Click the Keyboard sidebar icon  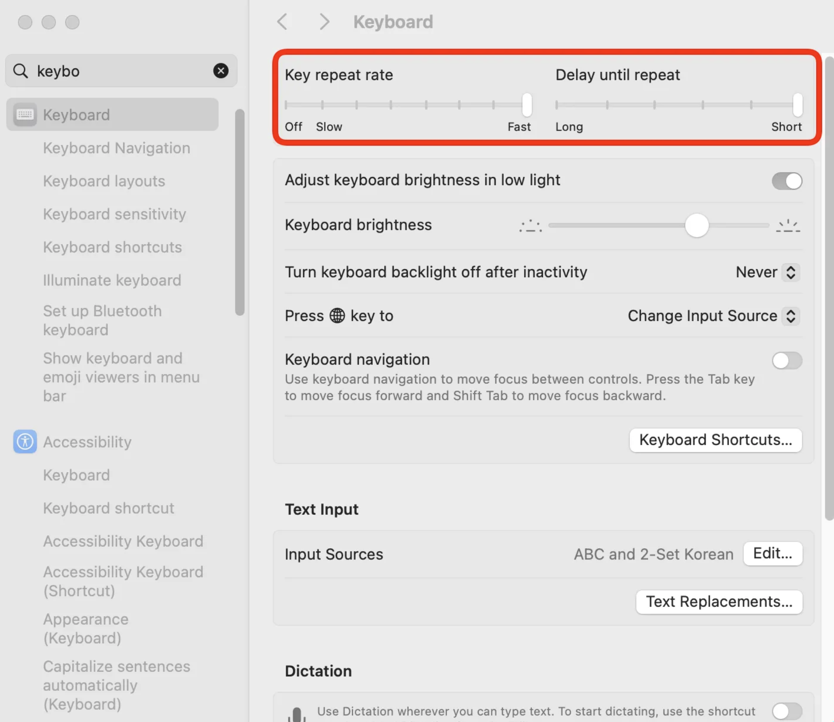(x=25, y=115)
